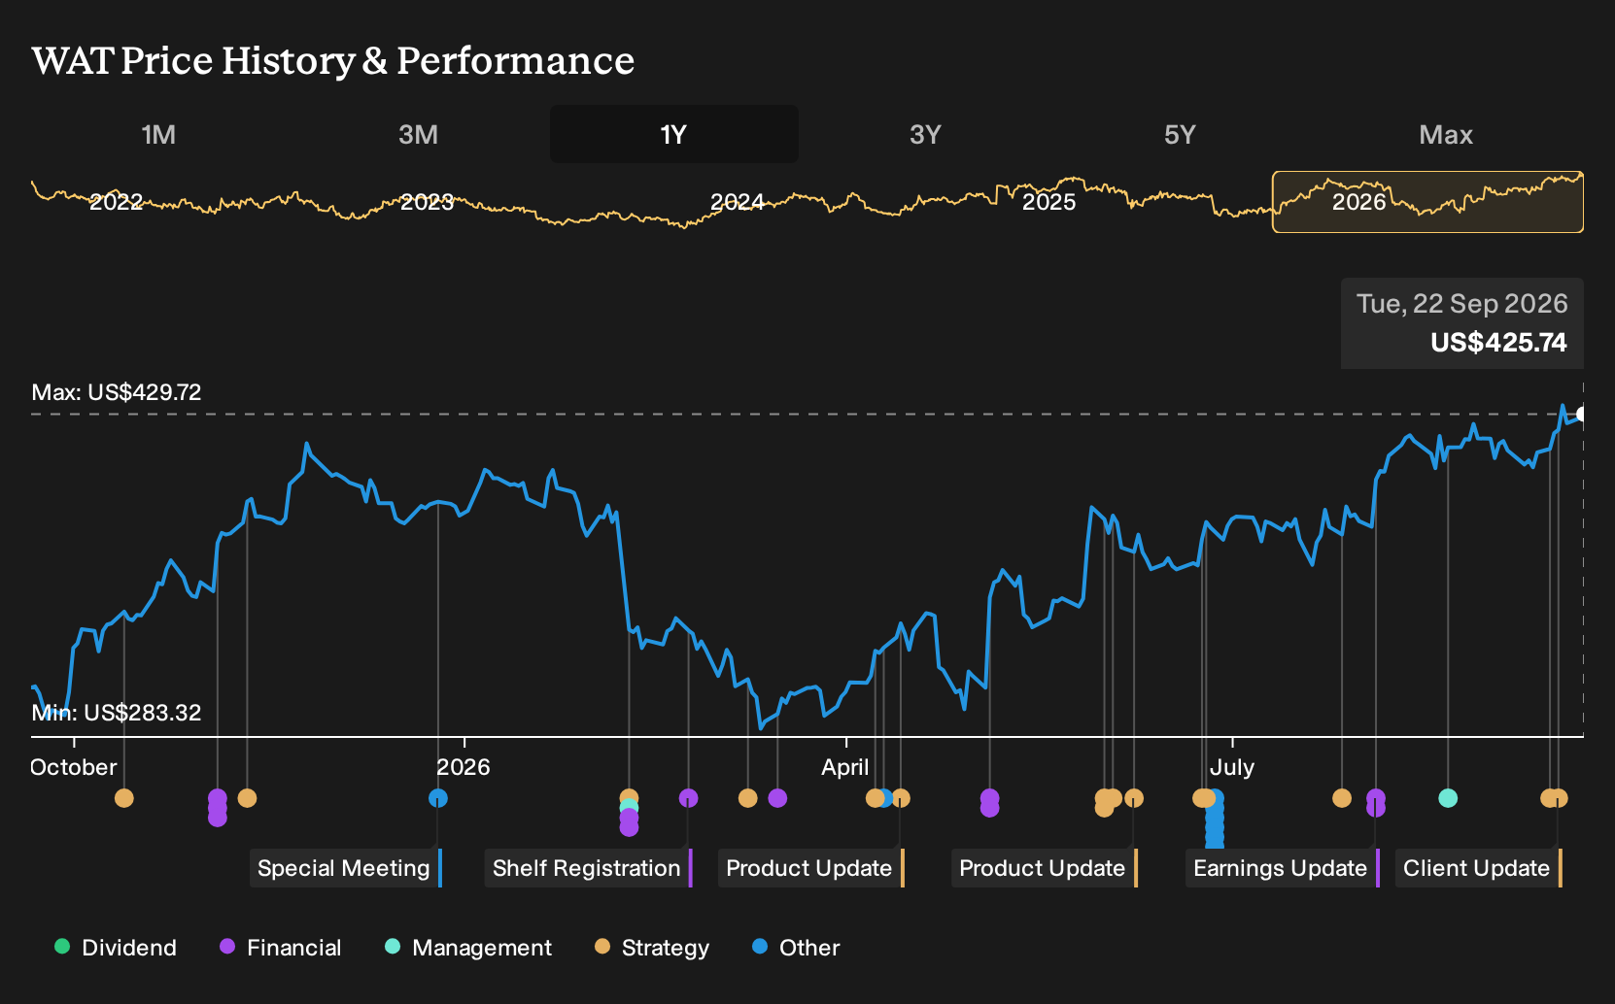Click the Max: US$429.72 label

(117, 392)
